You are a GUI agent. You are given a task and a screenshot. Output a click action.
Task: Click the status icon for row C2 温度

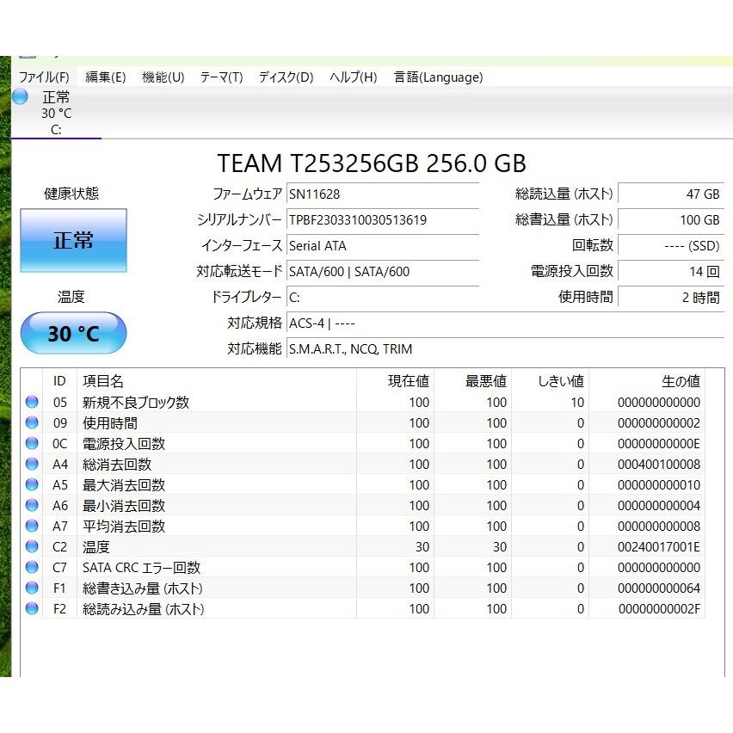[x=32, y=546]
